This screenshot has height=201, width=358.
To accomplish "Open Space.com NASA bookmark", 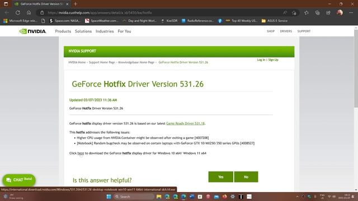I will point(65,21).
